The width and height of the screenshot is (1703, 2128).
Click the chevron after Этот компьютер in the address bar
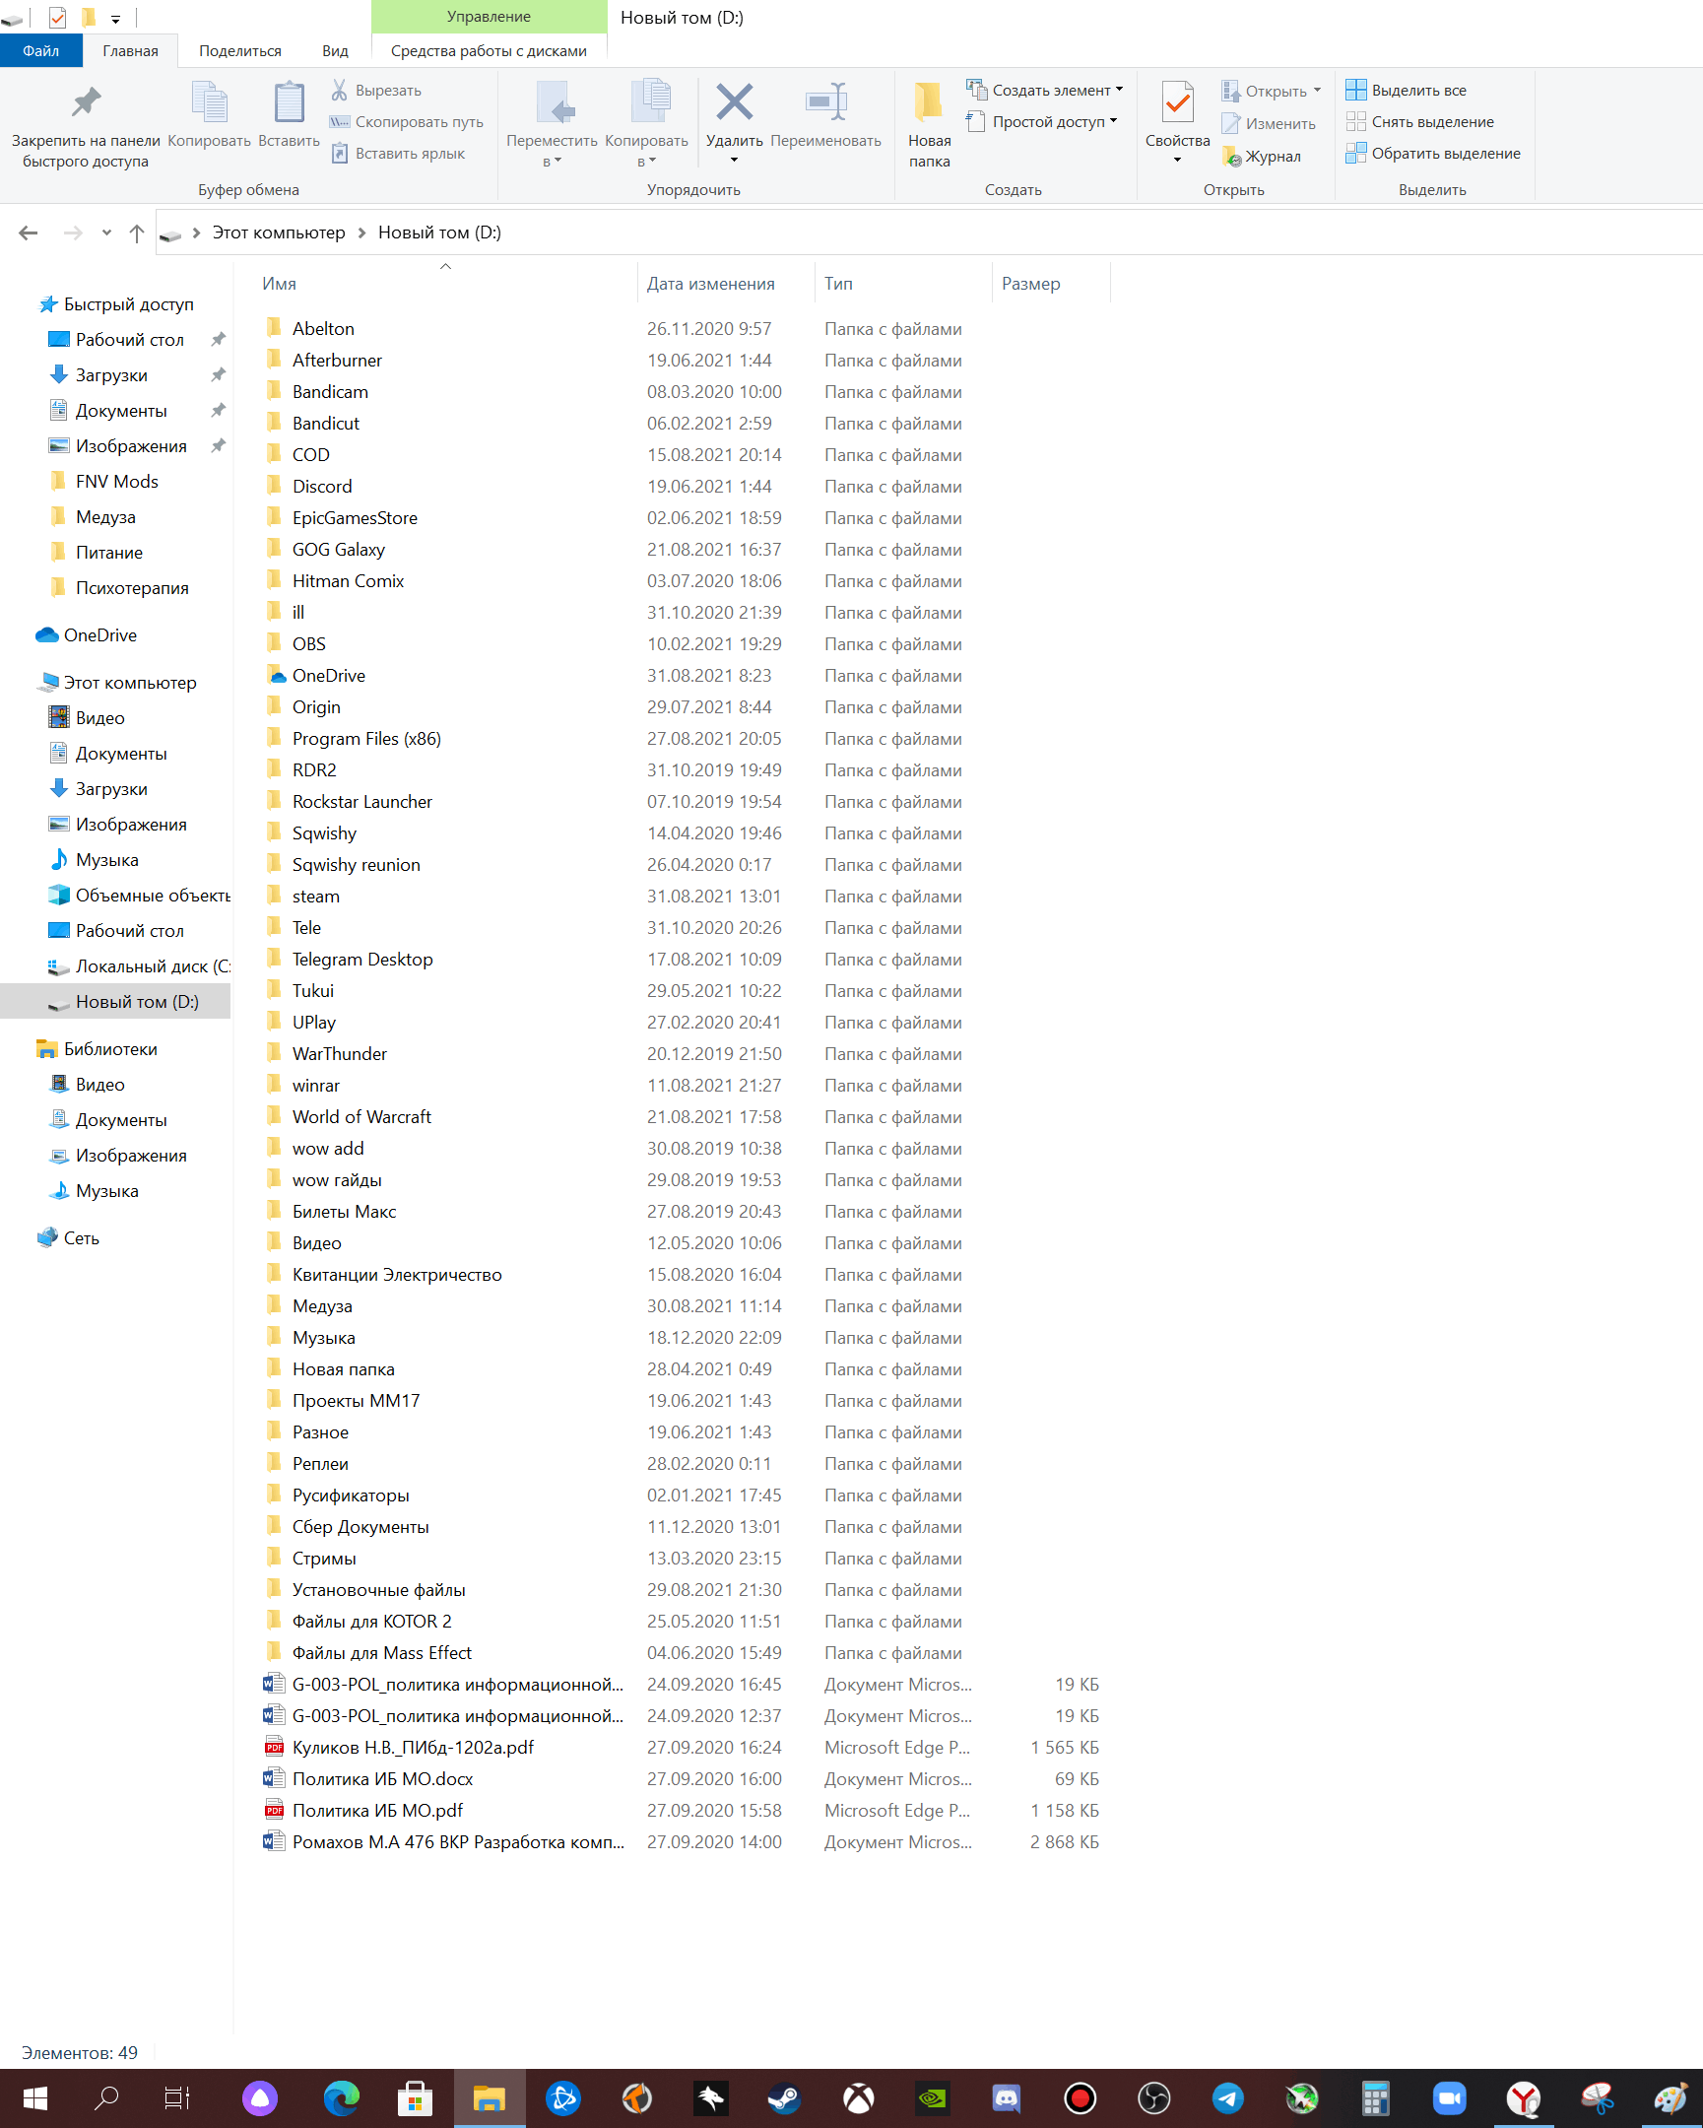tap(361, 233)
